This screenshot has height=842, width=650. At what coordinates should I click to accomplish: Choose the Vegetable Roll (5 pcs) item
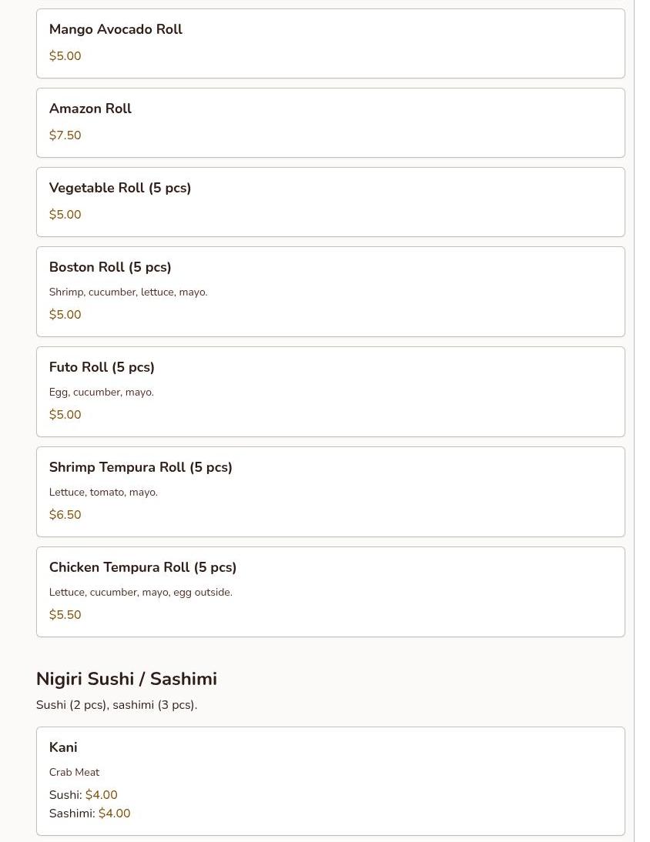pos(120,188)
